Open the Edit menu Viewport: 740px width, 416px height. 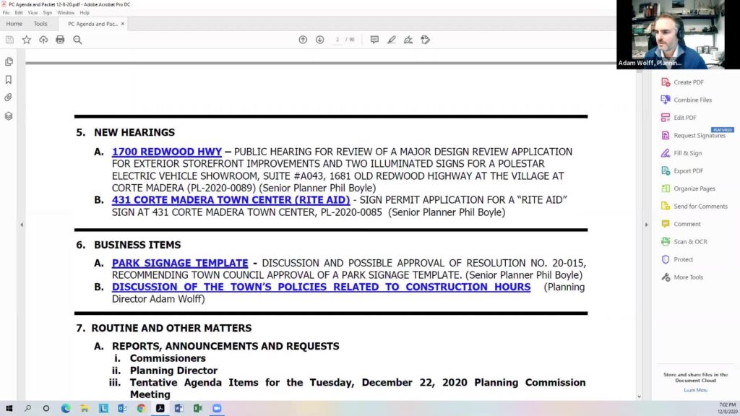(18, 13)
